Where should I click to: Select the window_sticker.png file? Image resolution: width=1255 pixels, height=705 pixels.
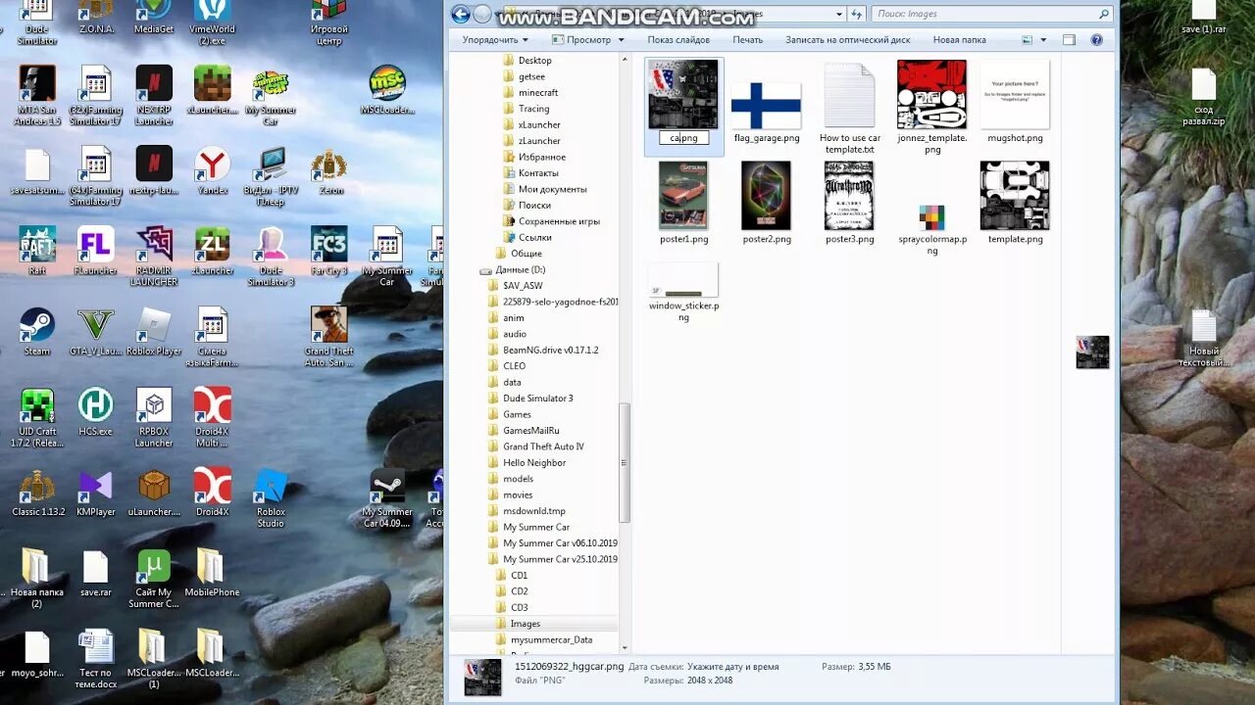click(683, 293)
